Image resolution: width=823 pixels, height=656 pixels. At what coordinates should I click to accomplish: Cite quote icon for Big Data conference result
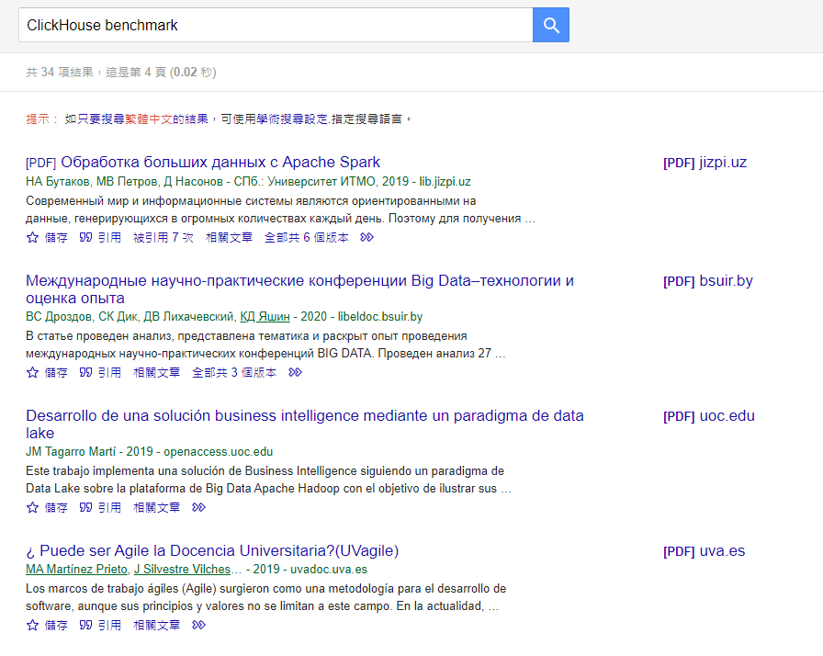coord(85,372)
